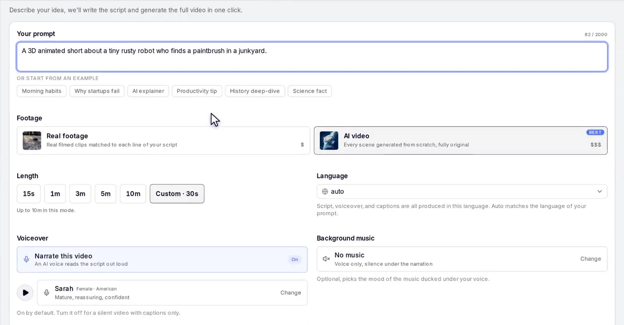Select the AI video footage option
The width and height of the screenshot is (624, 325).
pyautogui.click(x=461, y=140)
